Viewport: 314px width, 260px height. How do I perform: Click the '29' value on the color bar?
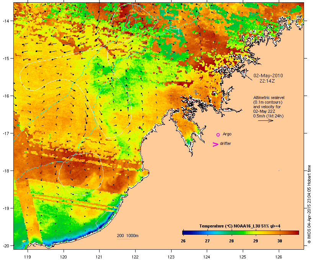tap(255, 241)
